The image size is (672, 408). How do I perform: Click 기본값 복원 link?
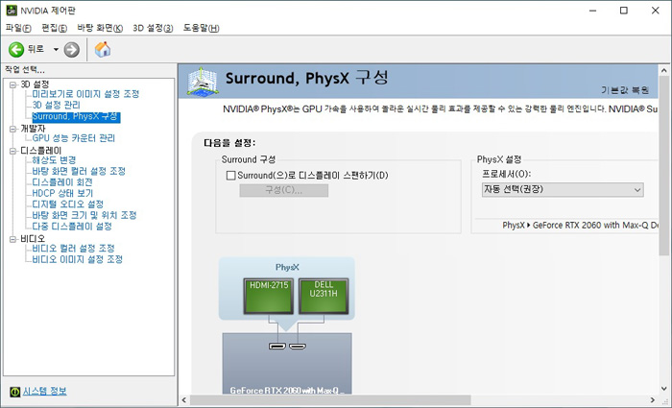click(x=625, y=90)
